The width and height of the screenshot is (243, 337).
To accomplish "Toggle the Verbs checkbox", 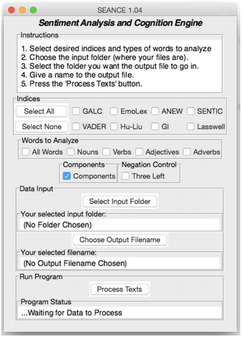I will tap(106, 152).
